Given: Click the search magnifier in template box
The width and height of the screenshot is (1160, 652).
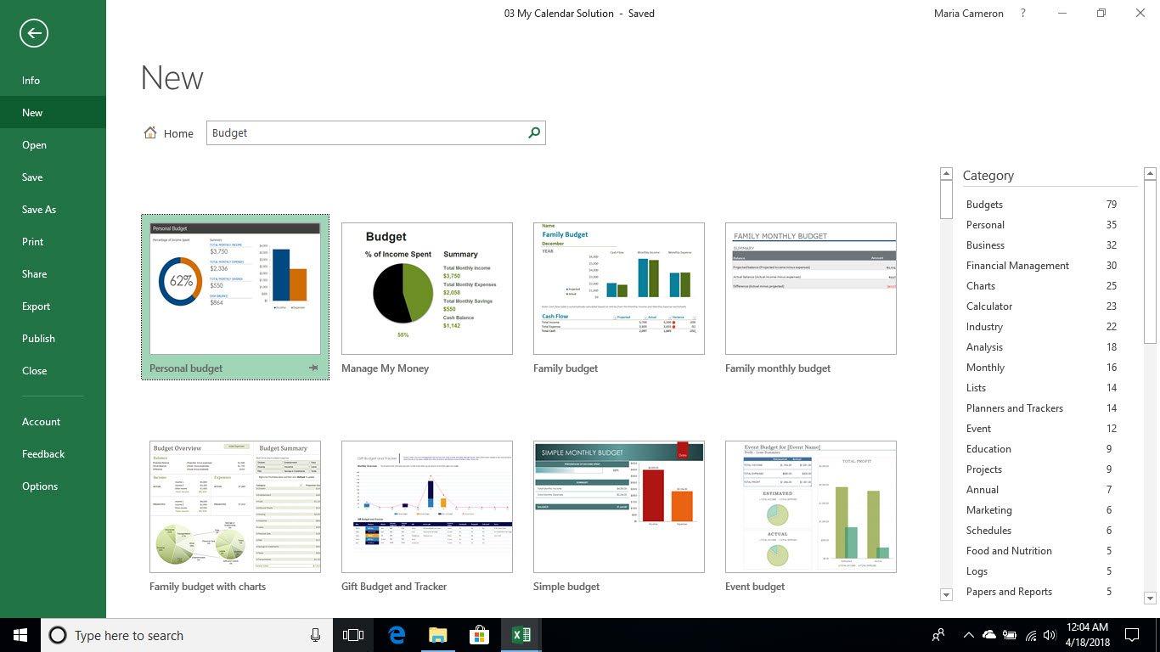Looking at the screenshot, I should pyautogui.click(x=534, y=132).
